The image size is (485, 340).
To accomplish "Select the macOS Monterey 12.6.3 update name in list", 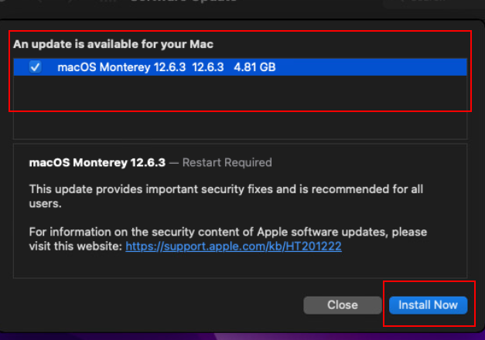I will click(x=121, y=67).
